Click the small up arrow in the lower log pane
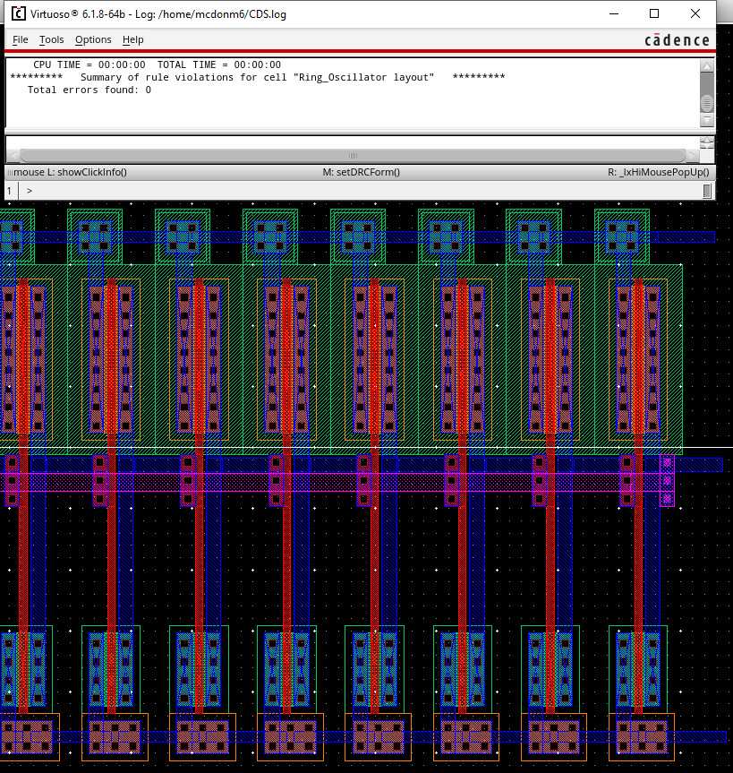733x773 pixels. click(707, 142)
